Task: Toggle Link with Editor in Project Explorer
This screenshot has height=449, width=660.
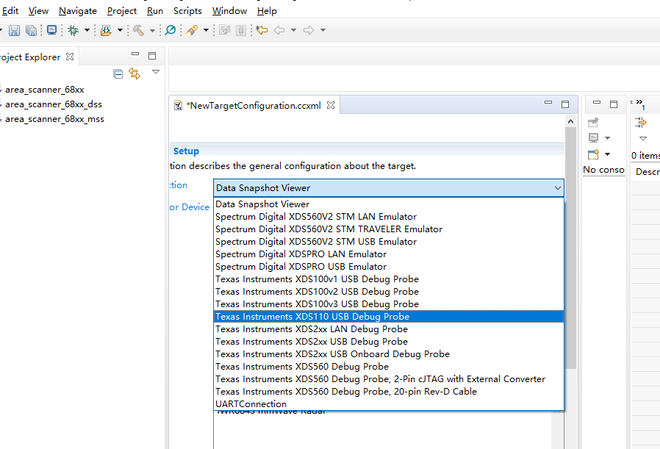Action: pos(134,73)
